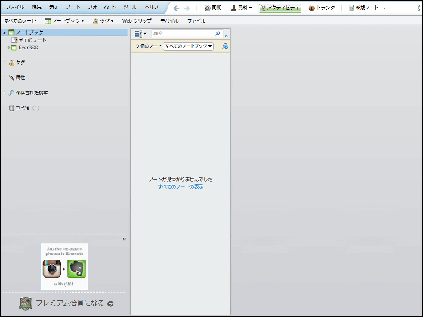
Task: Click the icon beside notebook filter dropdown
Action: click(225, 46)
